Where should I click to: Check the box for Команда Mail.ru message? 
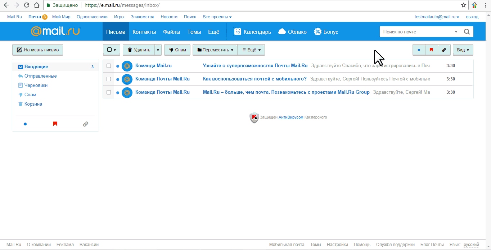coord(109,66)
